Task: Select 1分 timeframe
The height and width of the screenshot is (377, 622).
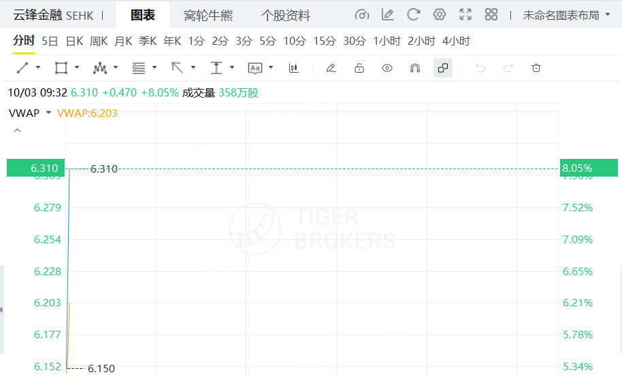Action: (x=197, y=41)
